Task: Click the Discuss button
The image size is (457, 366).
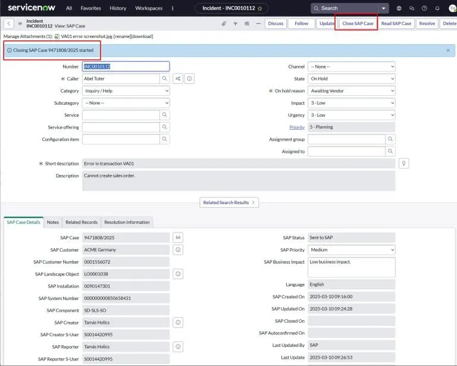Action: (276, 24)
